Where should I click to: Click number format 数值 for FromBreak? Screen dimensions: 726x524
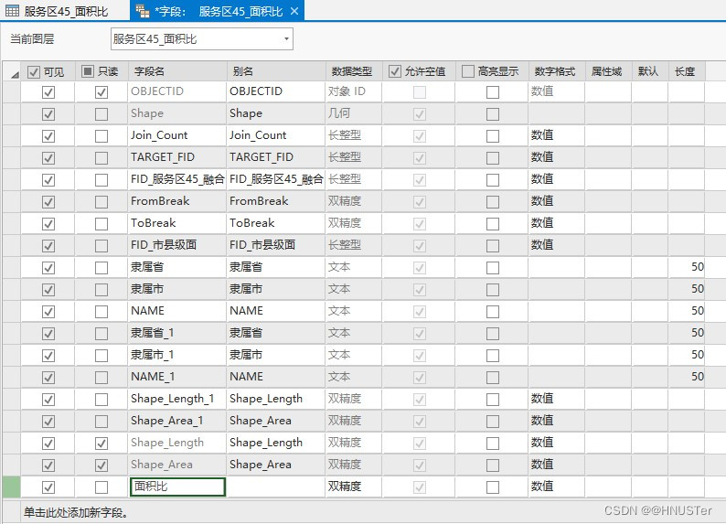tap(557, 201)
